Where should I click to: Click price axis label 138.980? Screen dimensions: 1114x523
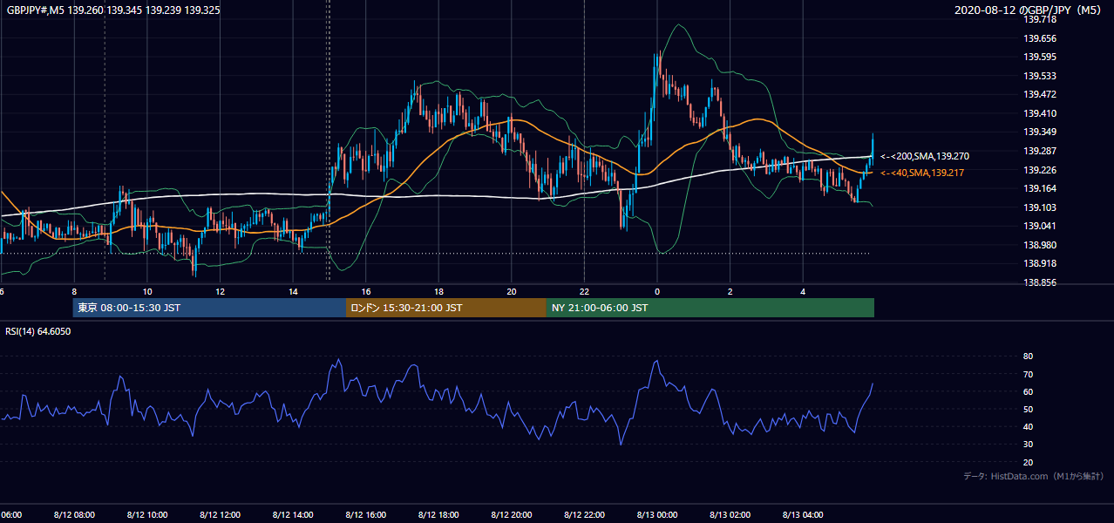(1040, 245)
